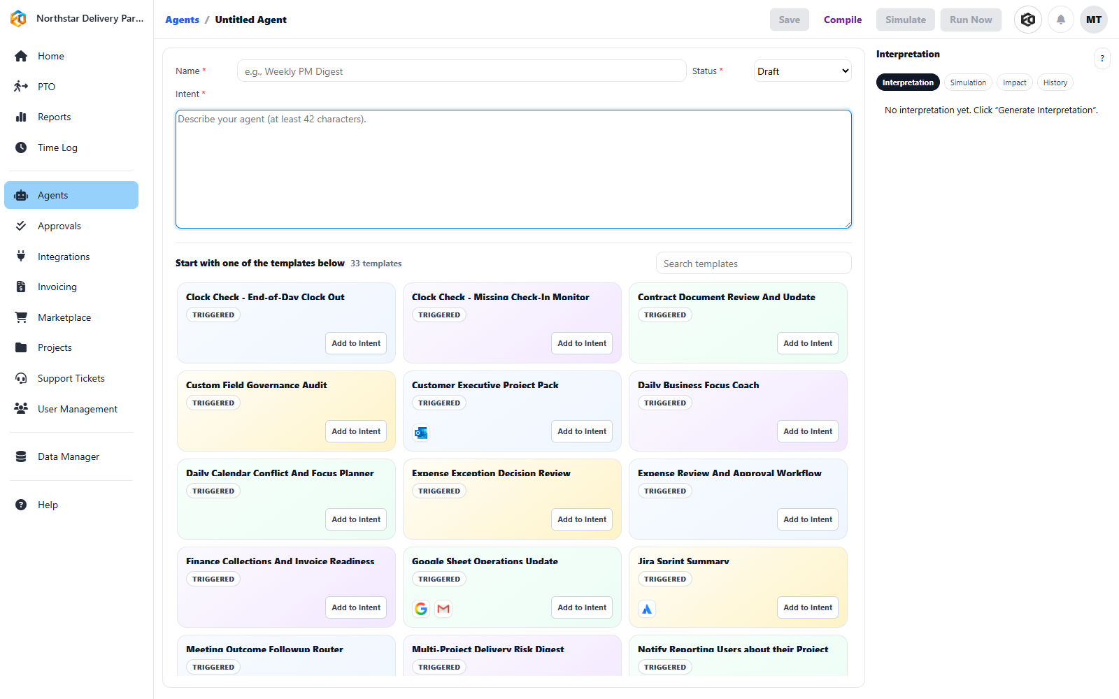Select the Agents robot icon
1119x699 pixels.
click(21, 195)
